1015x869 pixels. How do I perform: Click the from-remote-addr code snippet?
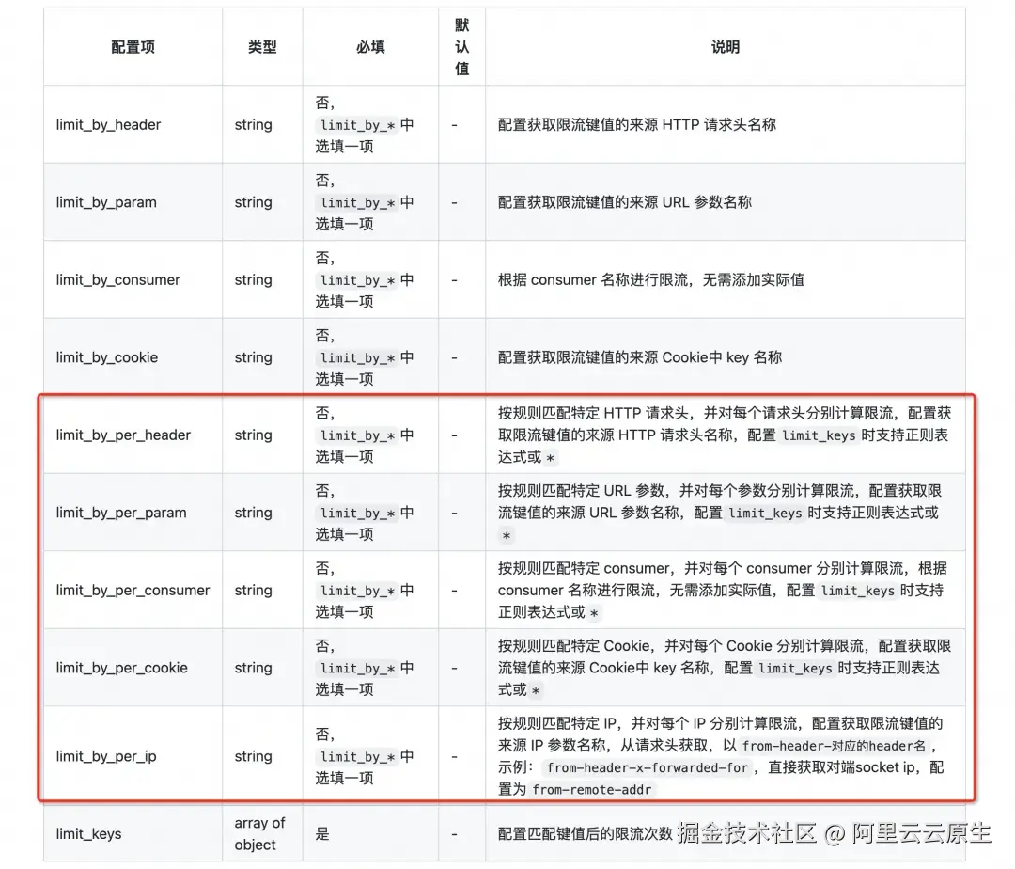point(590,789)
